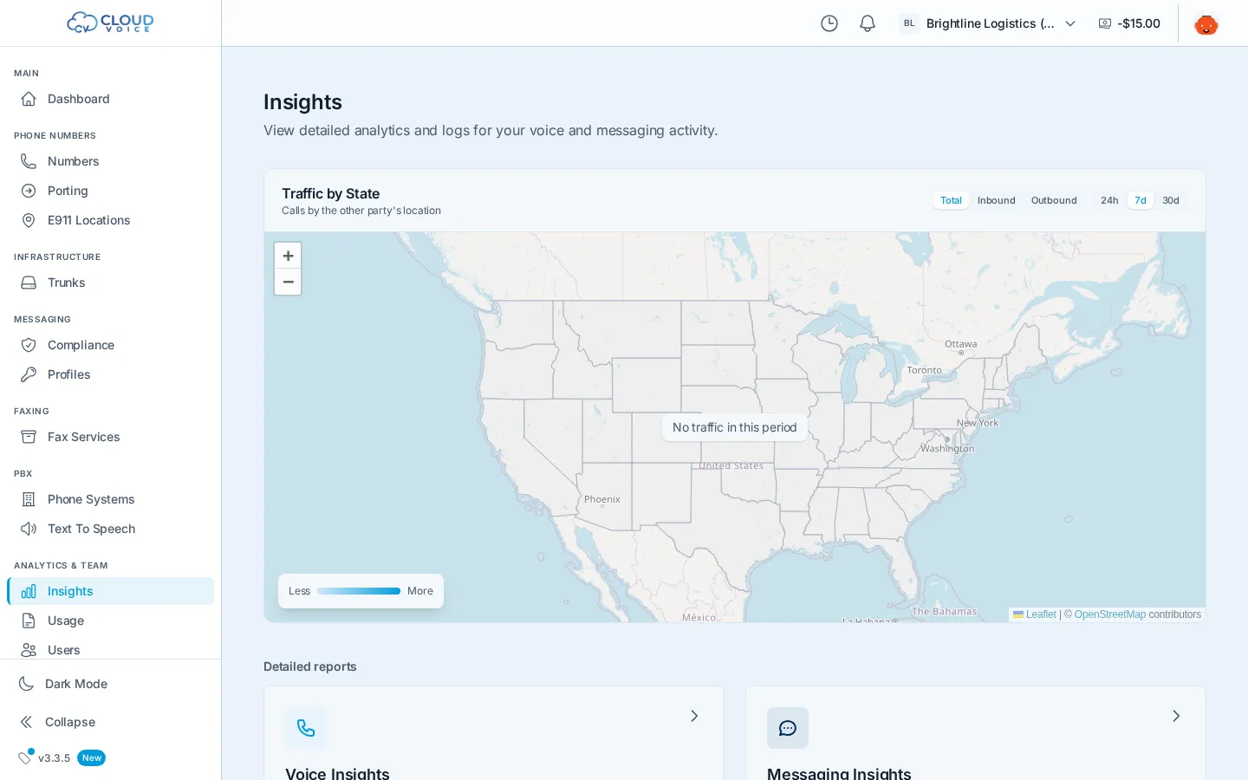Image resolution: width=1248 pixels, height=780 pixels.
Task: Open messaging Profiles
Action: [x=110, y=374]
